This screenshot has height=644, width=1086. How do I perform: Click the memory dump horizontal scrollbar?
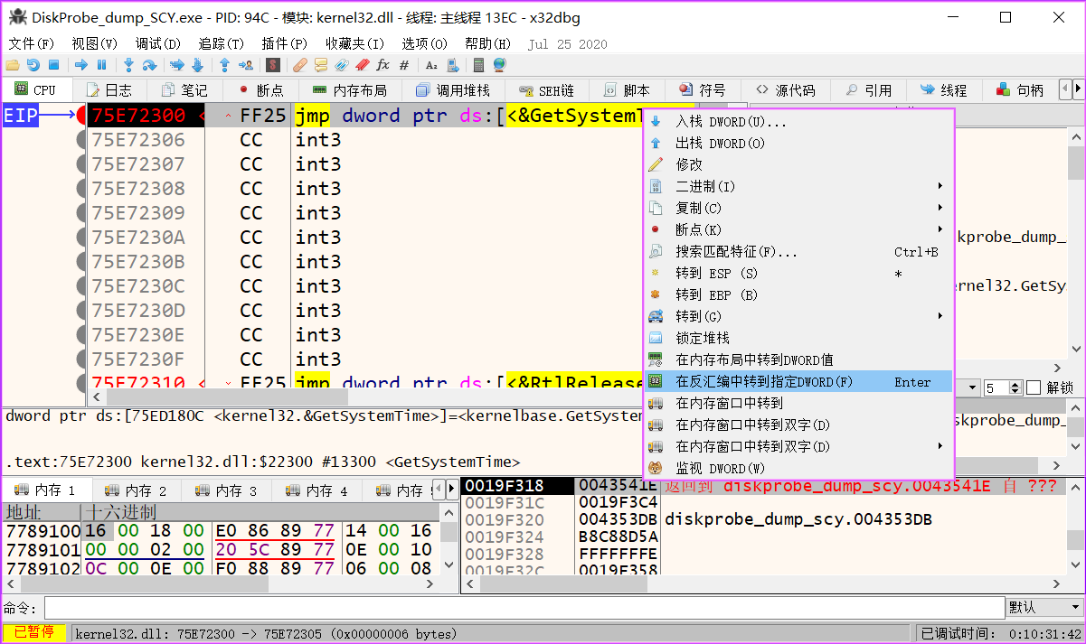[x=222, y=584]
